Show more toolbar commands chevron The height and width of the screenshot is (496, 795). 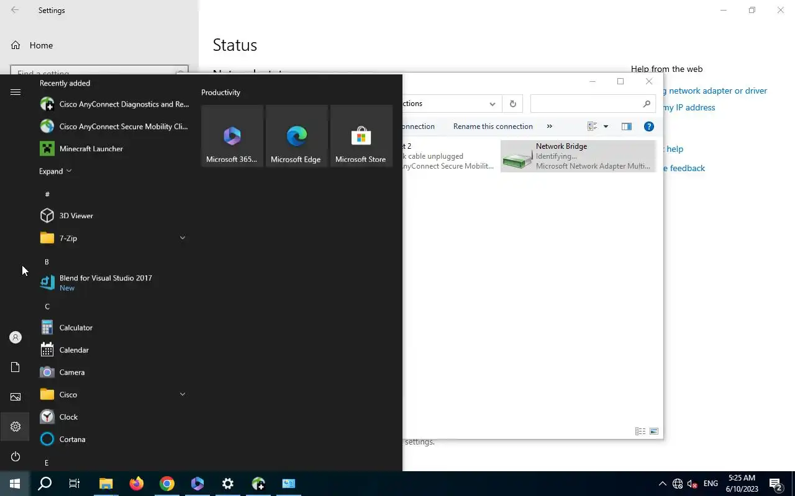pos(549,126)
